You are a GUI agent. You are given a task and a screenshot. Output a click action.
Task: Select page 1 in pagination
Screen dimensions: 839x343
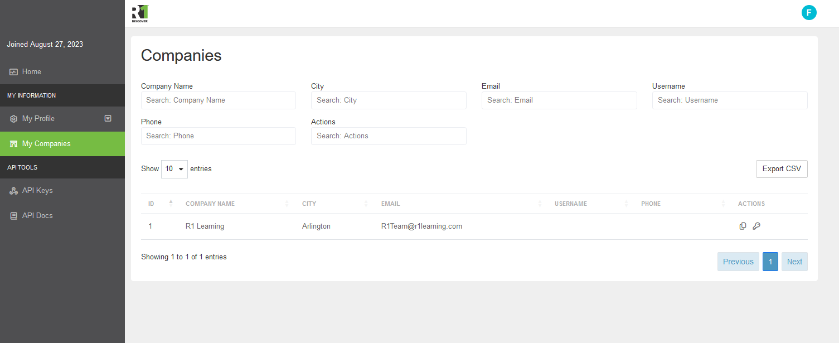770,262
